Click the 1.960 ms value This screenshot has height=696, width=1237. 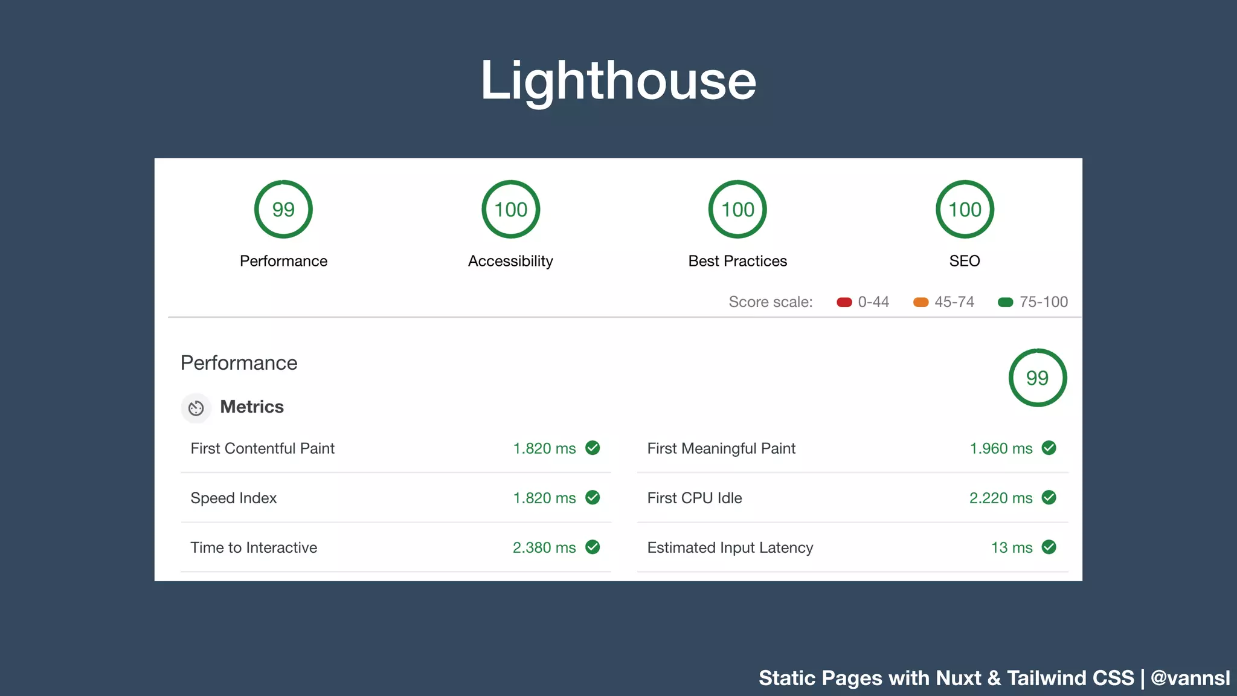click(x=1001, y=448)
